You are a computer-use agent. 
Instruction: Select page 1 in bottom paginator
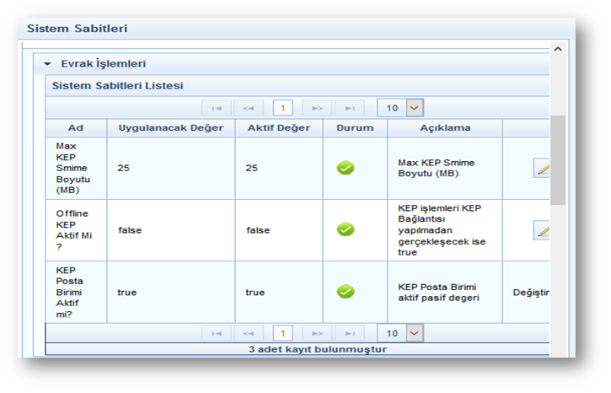click(x=282, y=333)
